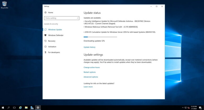This screenshot has width=204, height=110.
Task: Click the Windows Defender shield icon
Action: [x=46, y=35]
